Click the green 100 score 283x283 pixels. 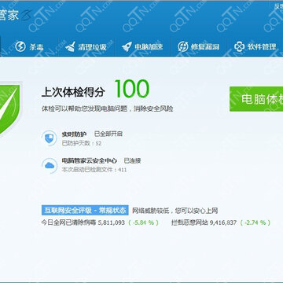132,89
